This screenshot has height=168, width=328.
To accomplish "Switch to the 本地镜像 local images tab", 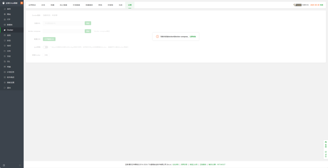I will (76, 5).
